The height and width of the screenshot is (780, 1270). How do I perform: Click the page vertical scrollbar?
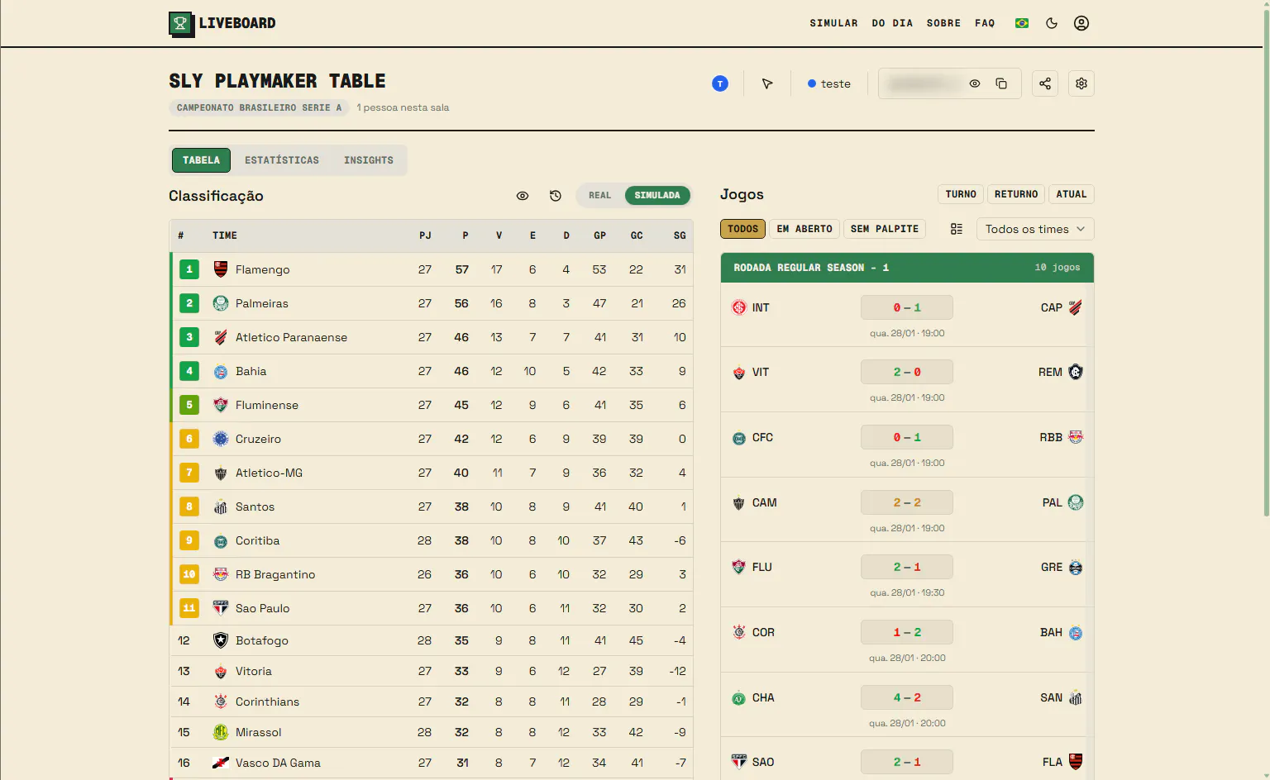(x=1265, y=264)
